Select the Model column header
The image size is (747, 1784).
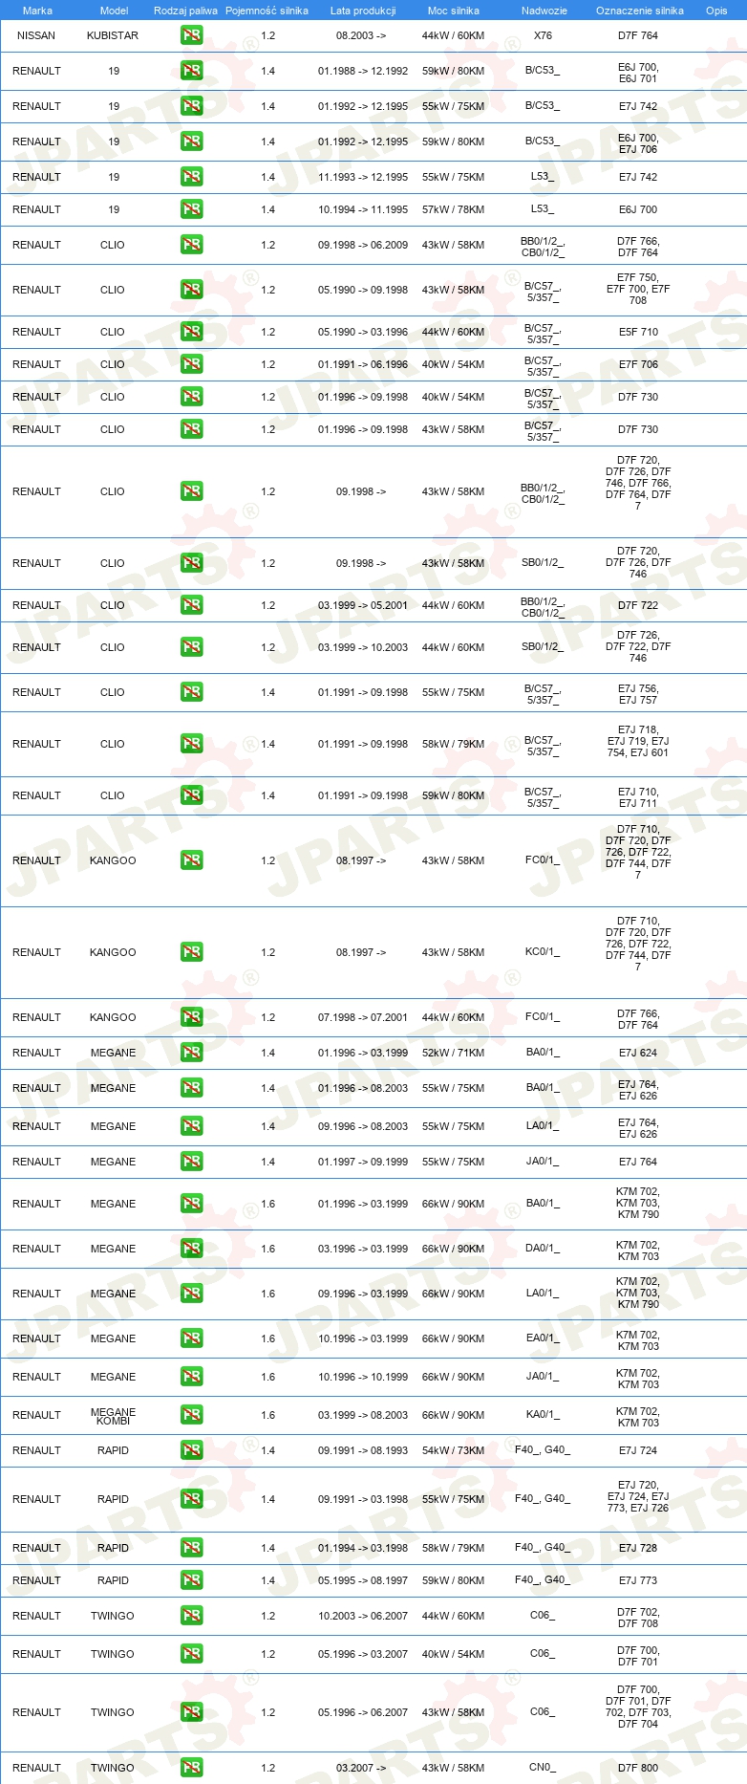pos(115,11)
